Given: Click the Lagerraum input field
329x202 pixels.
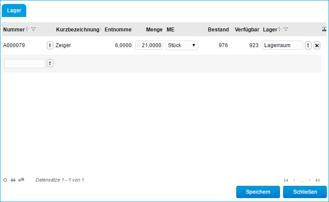Looking at the screenshot, I should tap(283, 45).
